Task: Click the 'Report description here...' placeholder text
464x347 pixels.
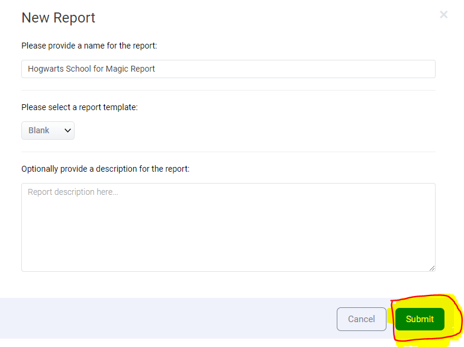Action: point(73,192)
